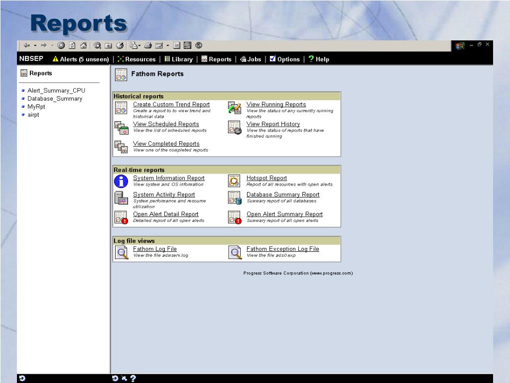This screenshot has width=510, height=383.
Task: Click the Database Summary Report icon
Action: click(x=235, y=197)
